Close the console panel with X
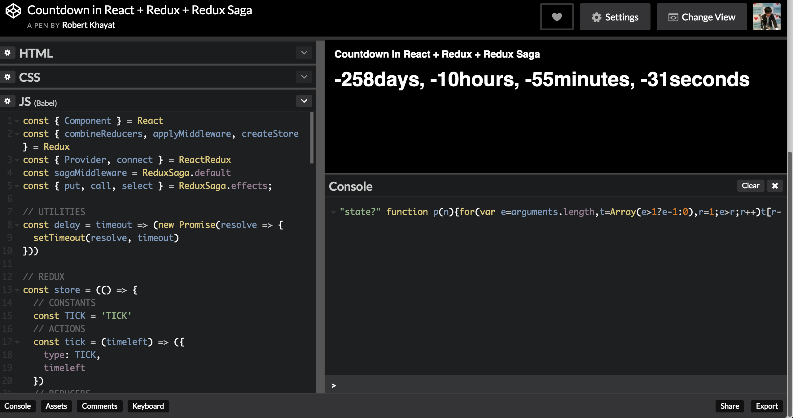Screen dimensions: 793x418 coord(775,186)
